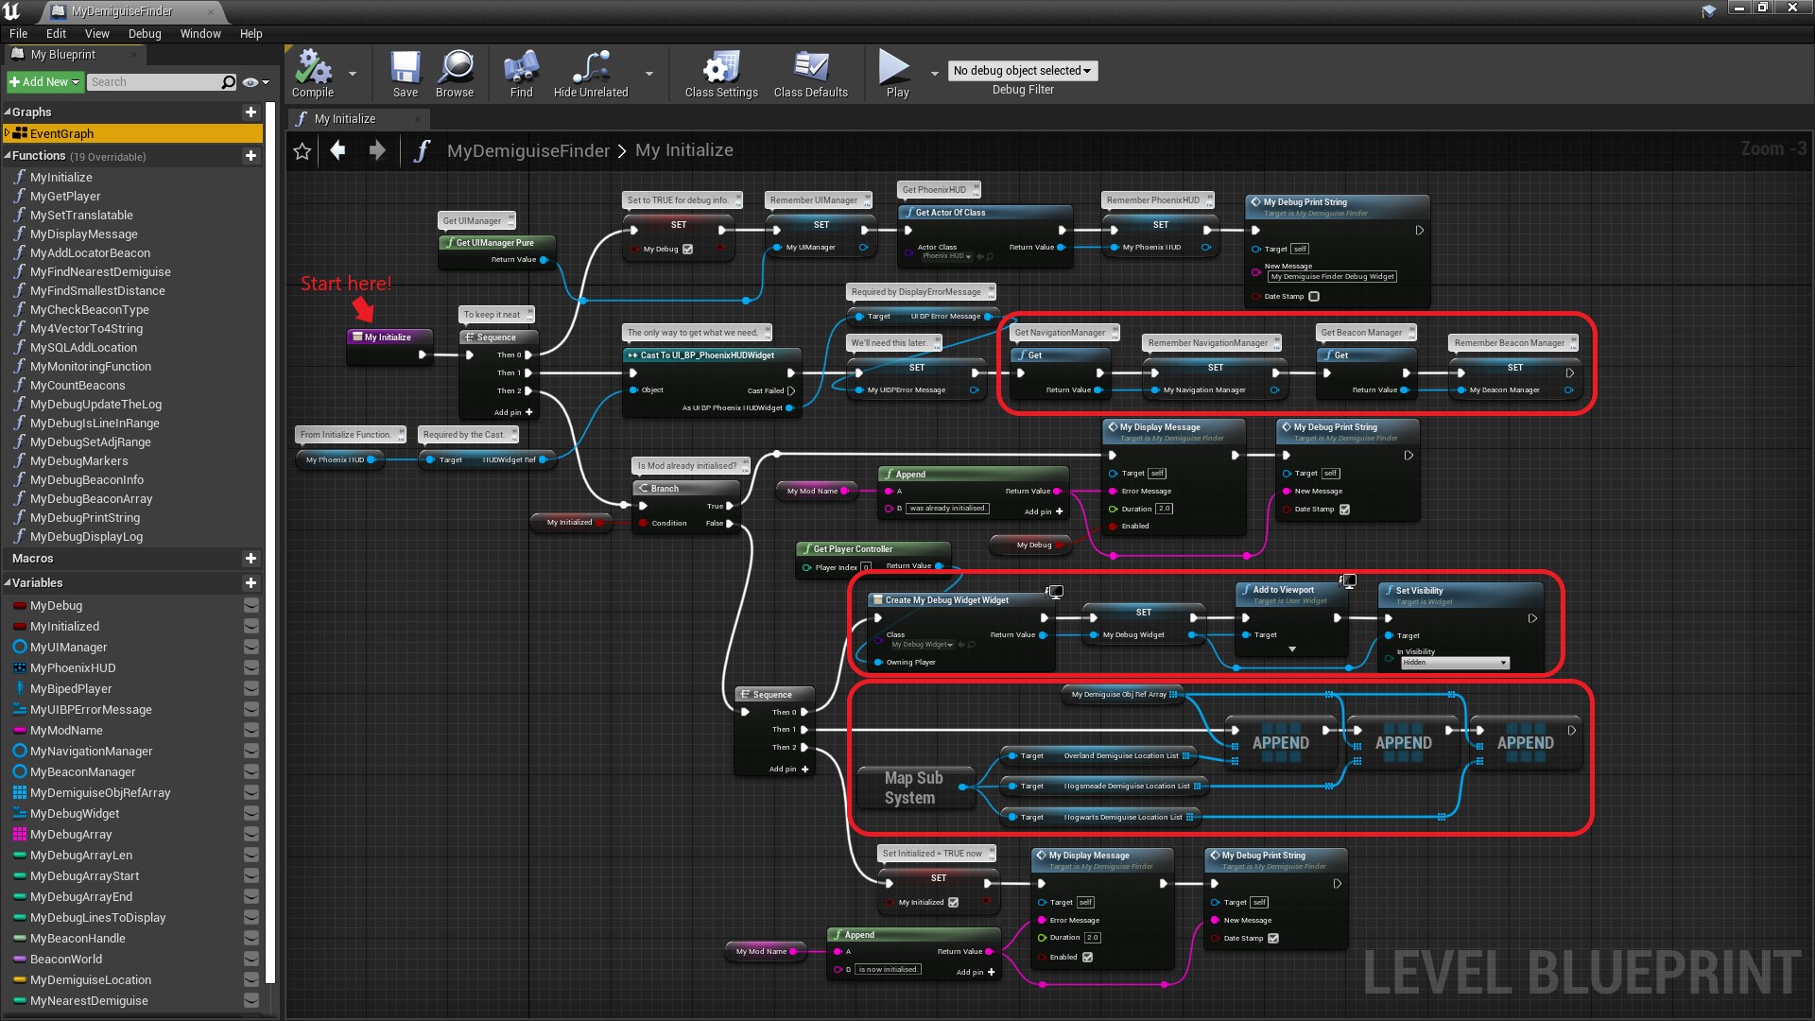Add a new variable with plus icon

(251, 583)
